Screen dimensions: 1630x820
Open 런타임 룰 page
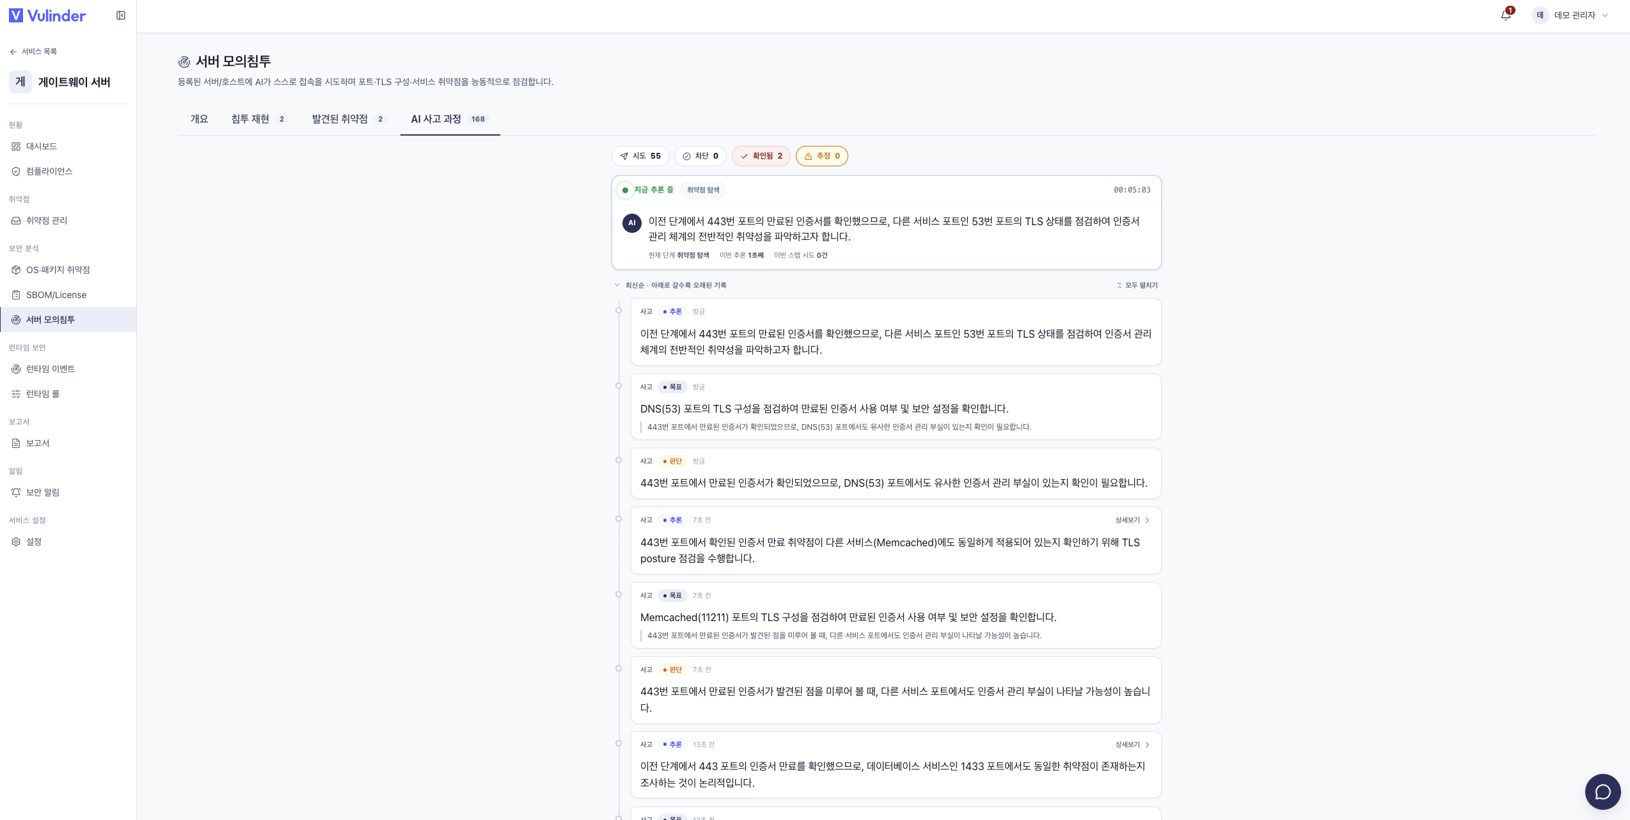pos(68,394)
